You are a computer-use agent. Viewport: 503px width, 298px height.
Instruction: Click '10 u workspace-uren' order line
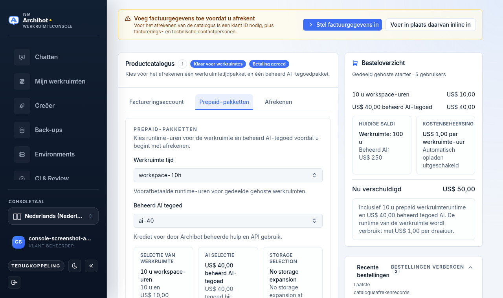413,94
